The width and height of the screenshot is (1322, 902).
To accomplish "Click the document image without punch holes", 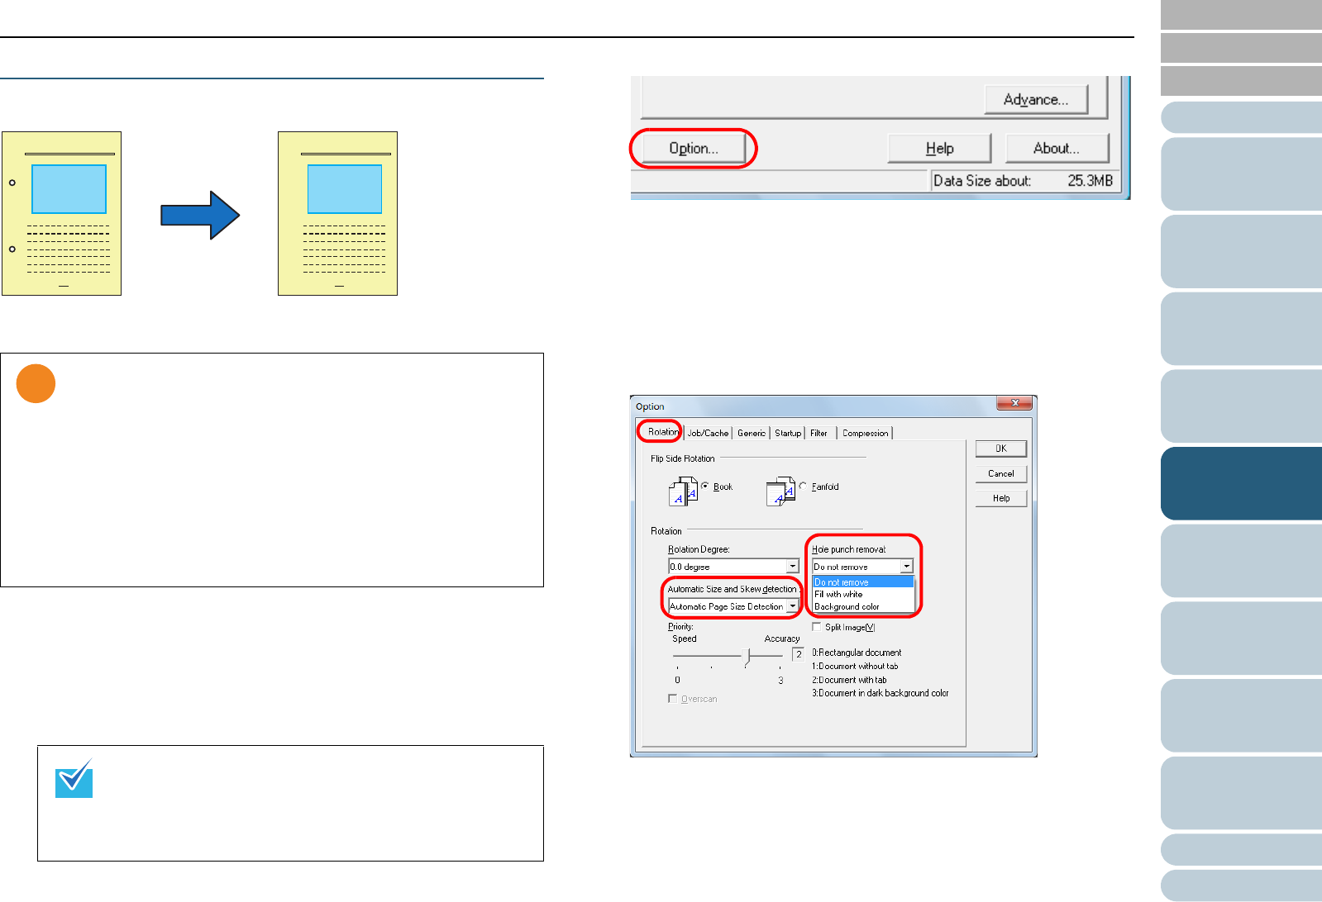I will click(337, 213).
